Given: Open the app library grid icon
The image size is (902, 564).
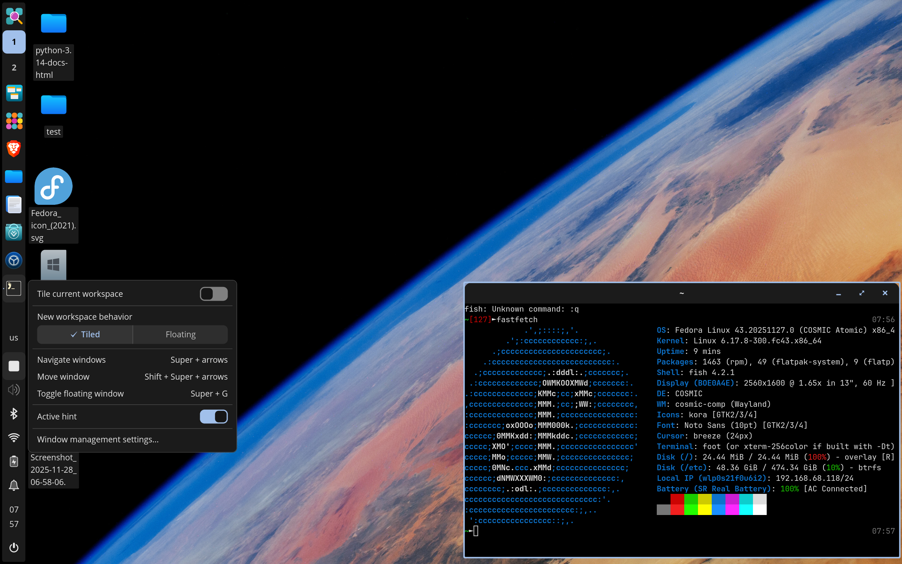Looking at the screenshot, I should tap(14, 121).
